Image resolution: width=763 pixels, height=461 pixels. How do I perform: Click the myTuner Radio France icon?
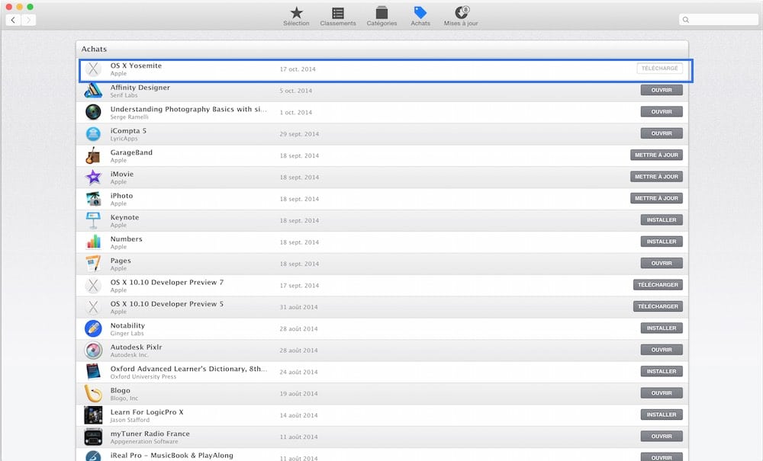(x=93, y=437)
